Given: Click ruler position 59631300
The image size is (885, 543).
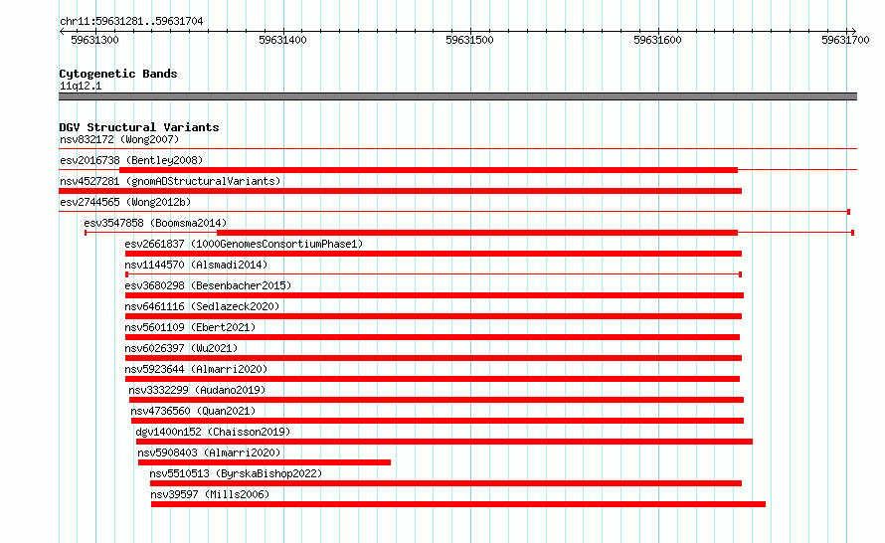Looking at the screenshot, I should click(94, 40).
